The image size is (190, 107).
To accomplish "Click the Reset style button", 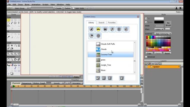I will coord(167,53).
